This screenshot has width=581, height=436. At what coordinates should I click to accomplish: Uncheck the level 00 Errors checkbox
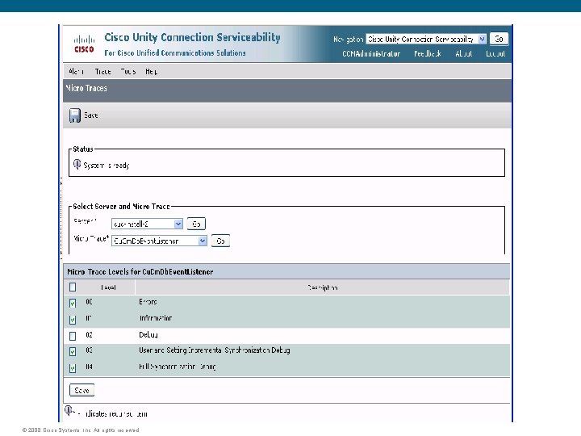73,304
